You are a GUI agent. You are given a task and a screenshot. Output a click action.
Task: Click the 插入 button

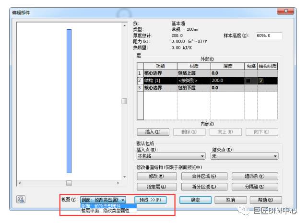coord(153,132)
